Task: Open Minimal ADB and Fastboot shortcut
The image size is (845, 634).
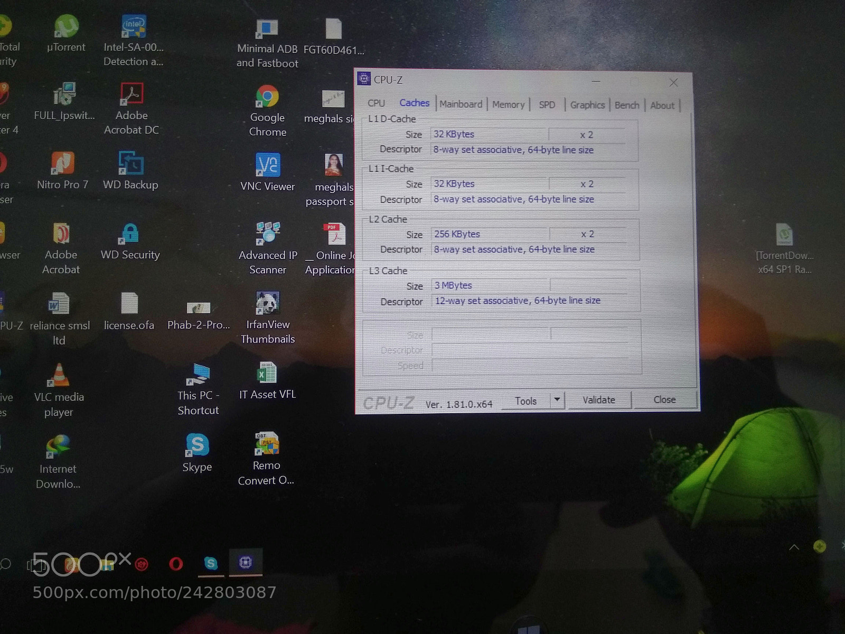Action: tap(267, 43)
